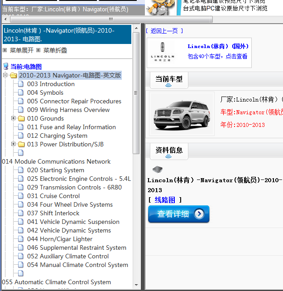283x291 pixels.
Task: Click document icon for 009 Wiring Harness Overview
Action: coord(21,110)
